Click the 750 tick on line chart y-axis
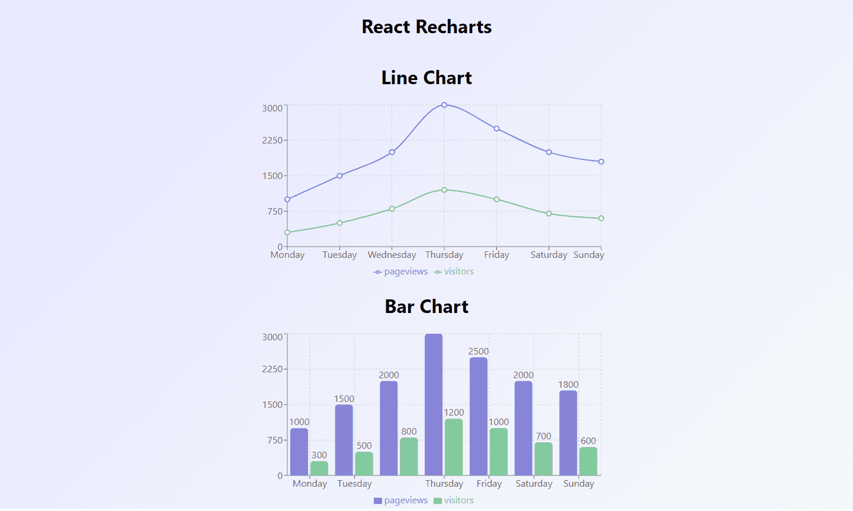853x511 pixels. 275,212
